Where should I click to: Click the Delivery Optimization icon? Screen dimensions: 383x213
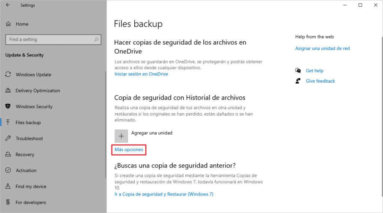[8, 90]
